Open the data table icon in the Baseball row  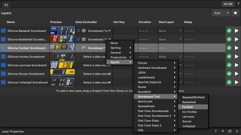tap(84, 31)
